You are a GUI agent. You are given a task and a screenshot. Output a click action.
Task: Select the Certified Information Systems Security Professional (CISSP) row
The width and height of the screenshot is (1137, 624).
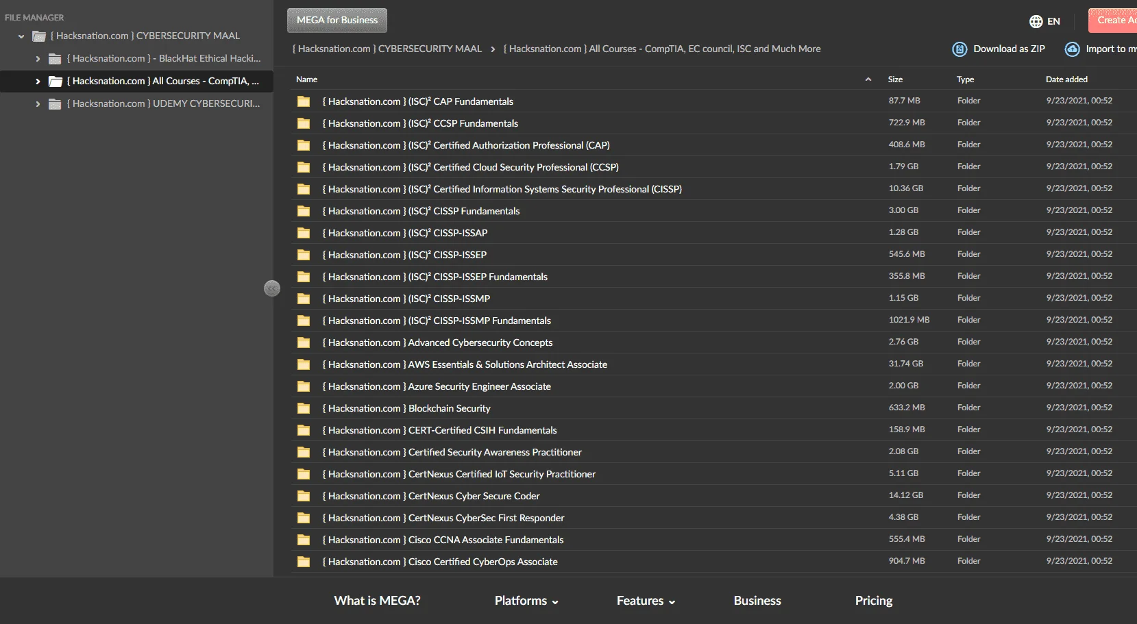(712, 189)
